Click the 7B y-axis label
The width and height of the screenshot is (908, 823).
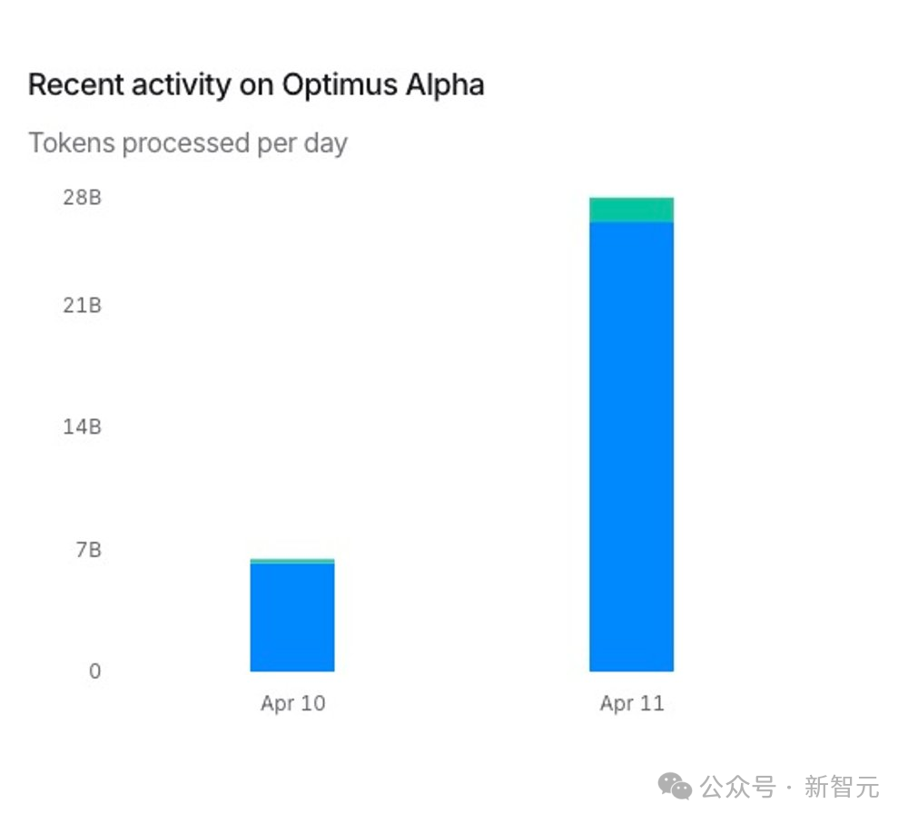86,549
